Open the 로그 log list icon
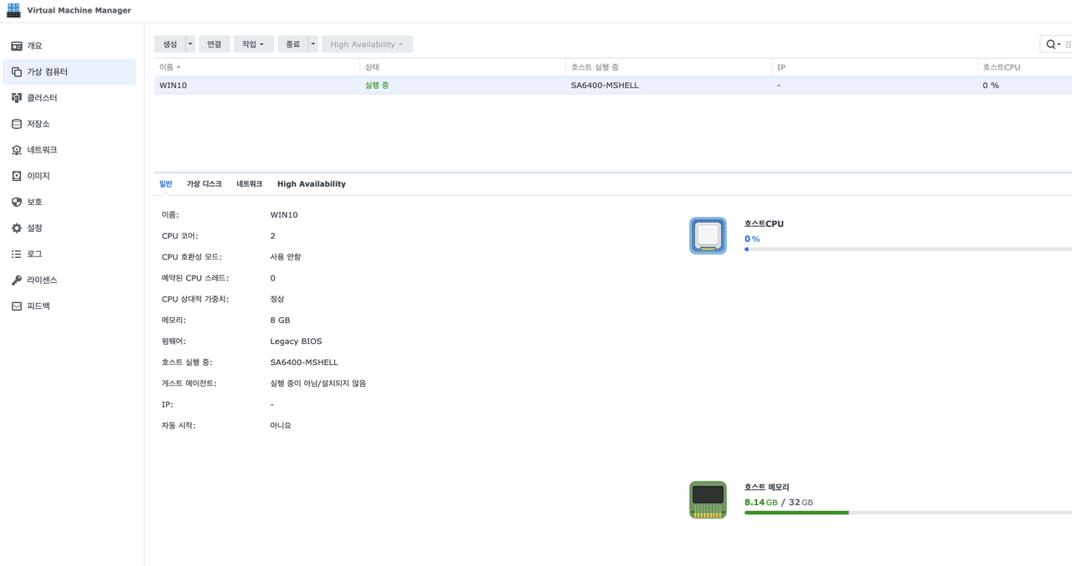This screenshot has height=566, width=1072. pos(17,254)
